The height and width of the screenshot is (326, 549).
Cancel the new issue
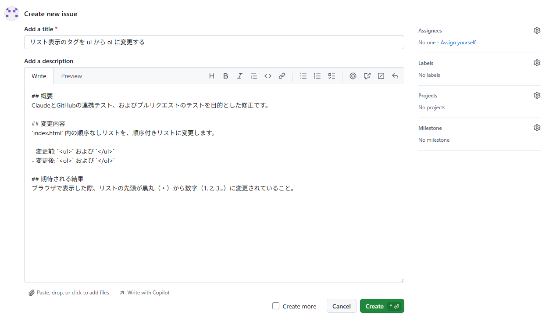coord(341,306)
